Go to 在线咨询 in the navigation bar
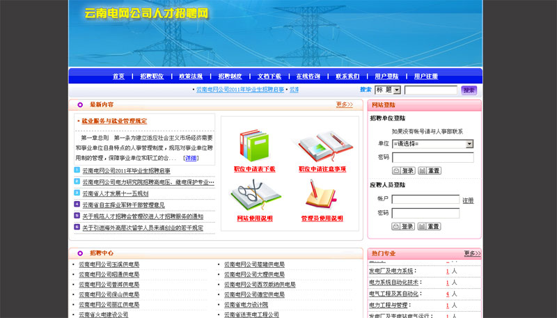557x318 pixels. tap(308, 77)
